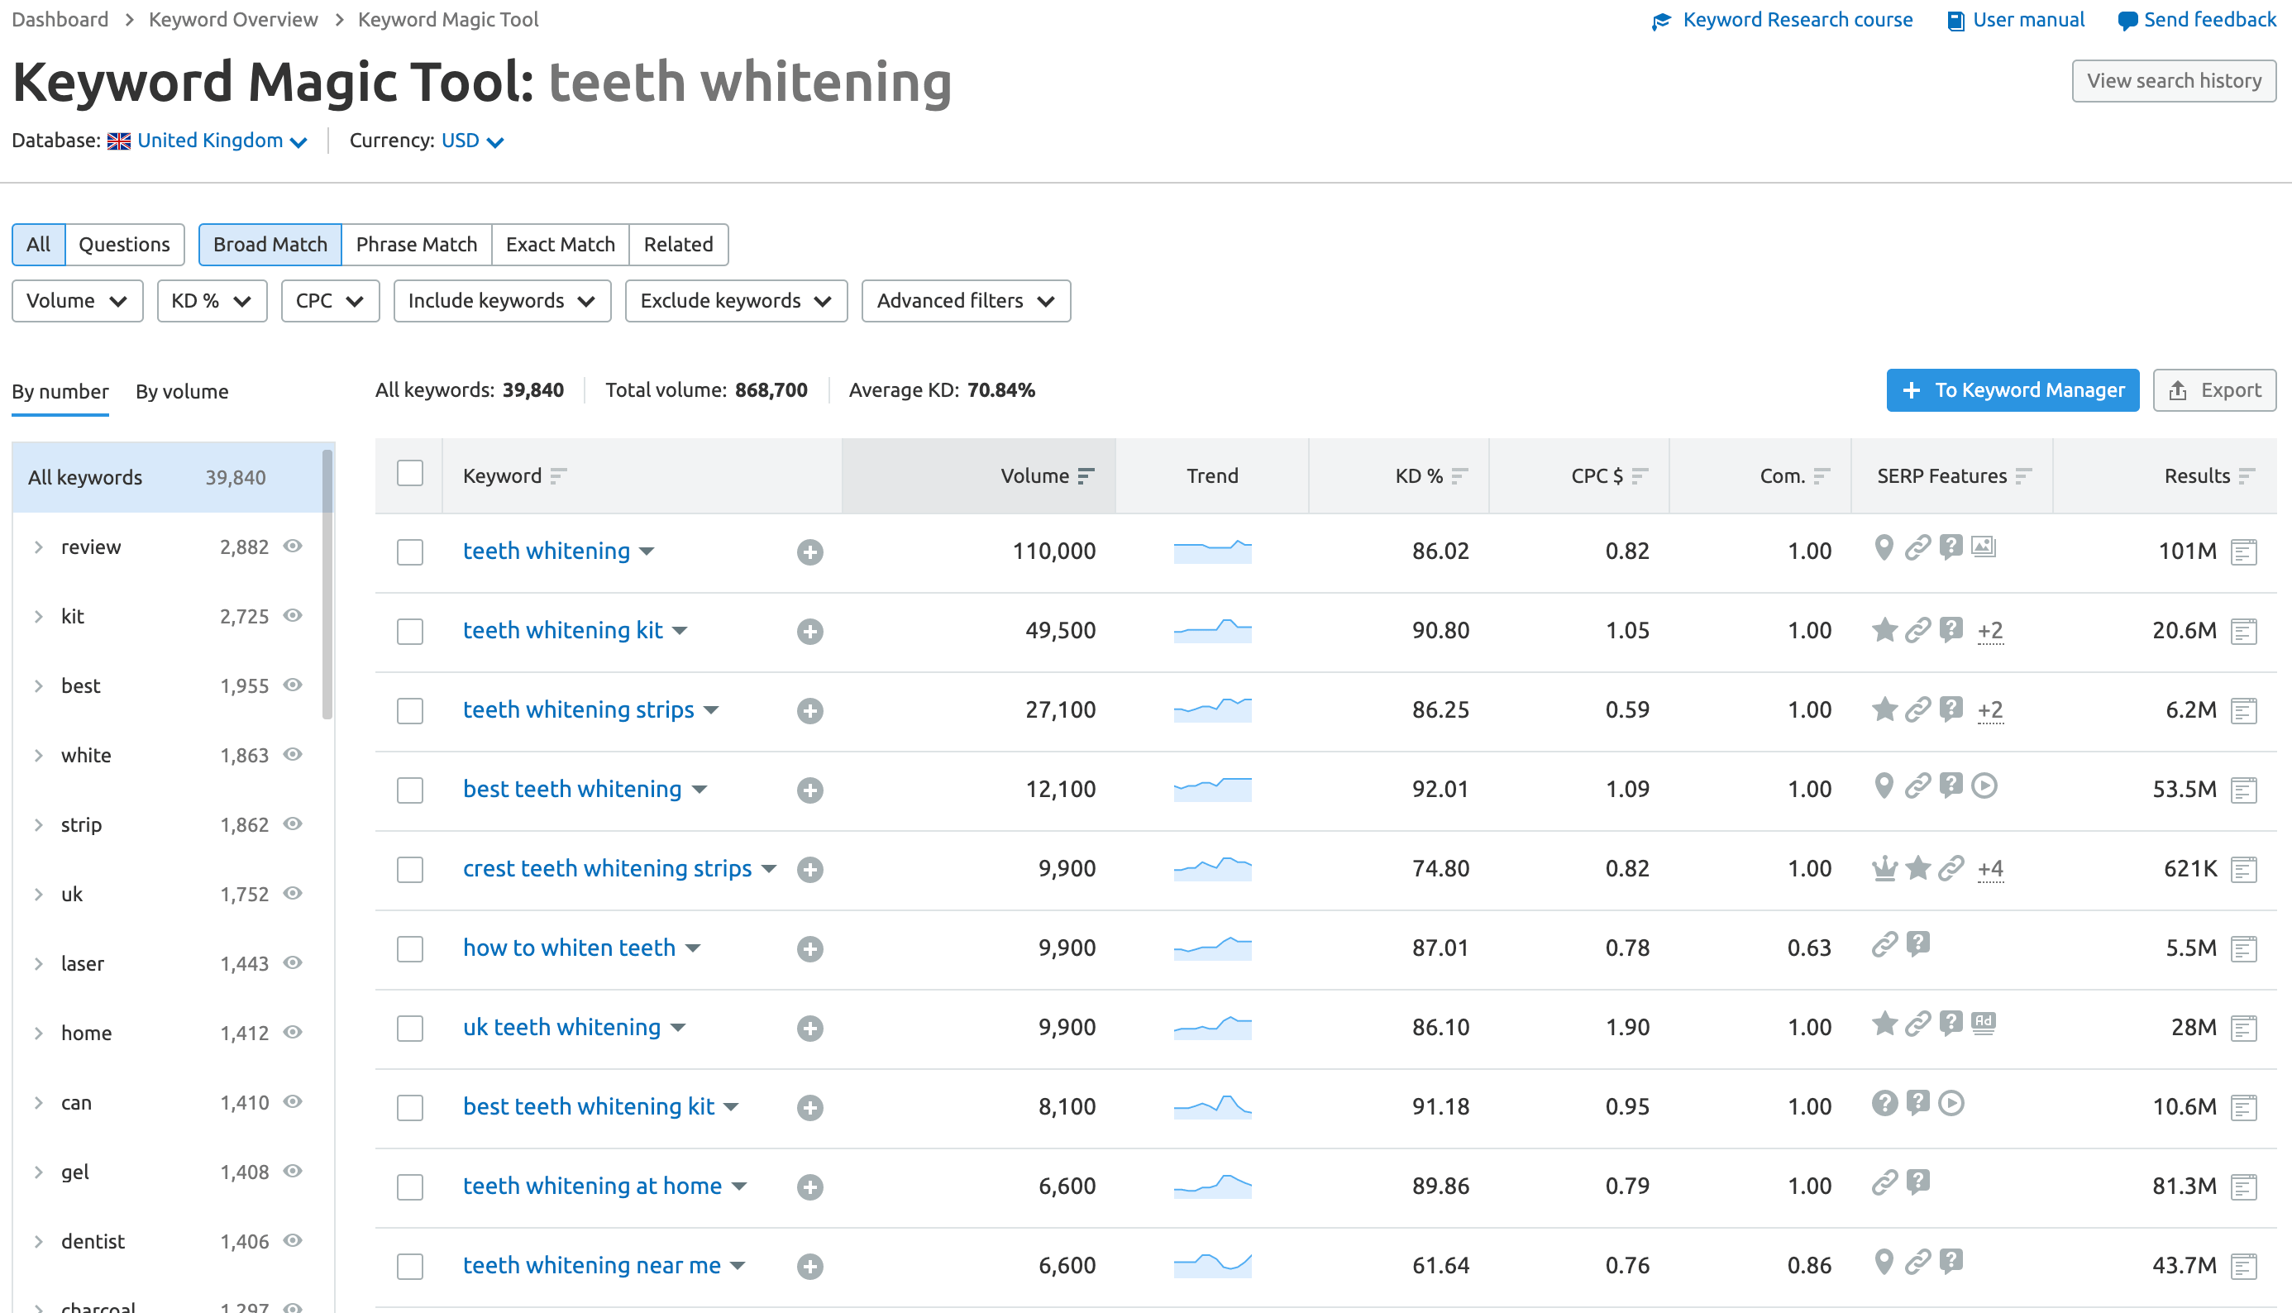Sort table by Volume column icon

(x=1086, y=475)
